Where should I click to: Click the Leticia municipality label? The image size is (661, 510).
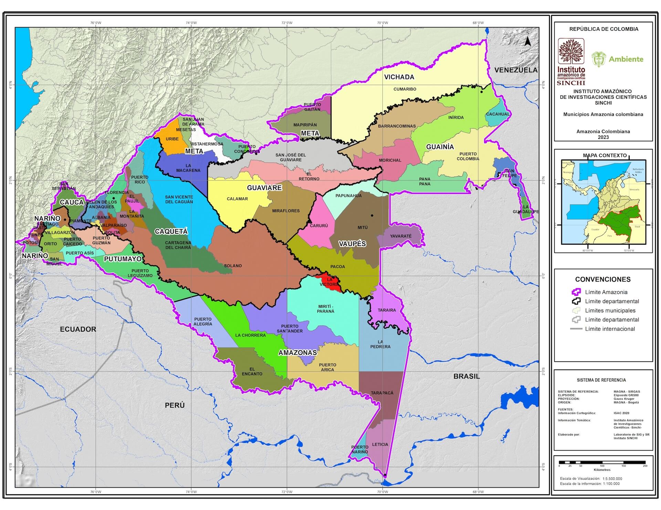[380, 444]
